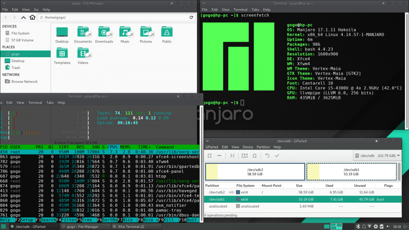Go forward in File Manager
Screen dimensions: 409x230
(14, 18)
